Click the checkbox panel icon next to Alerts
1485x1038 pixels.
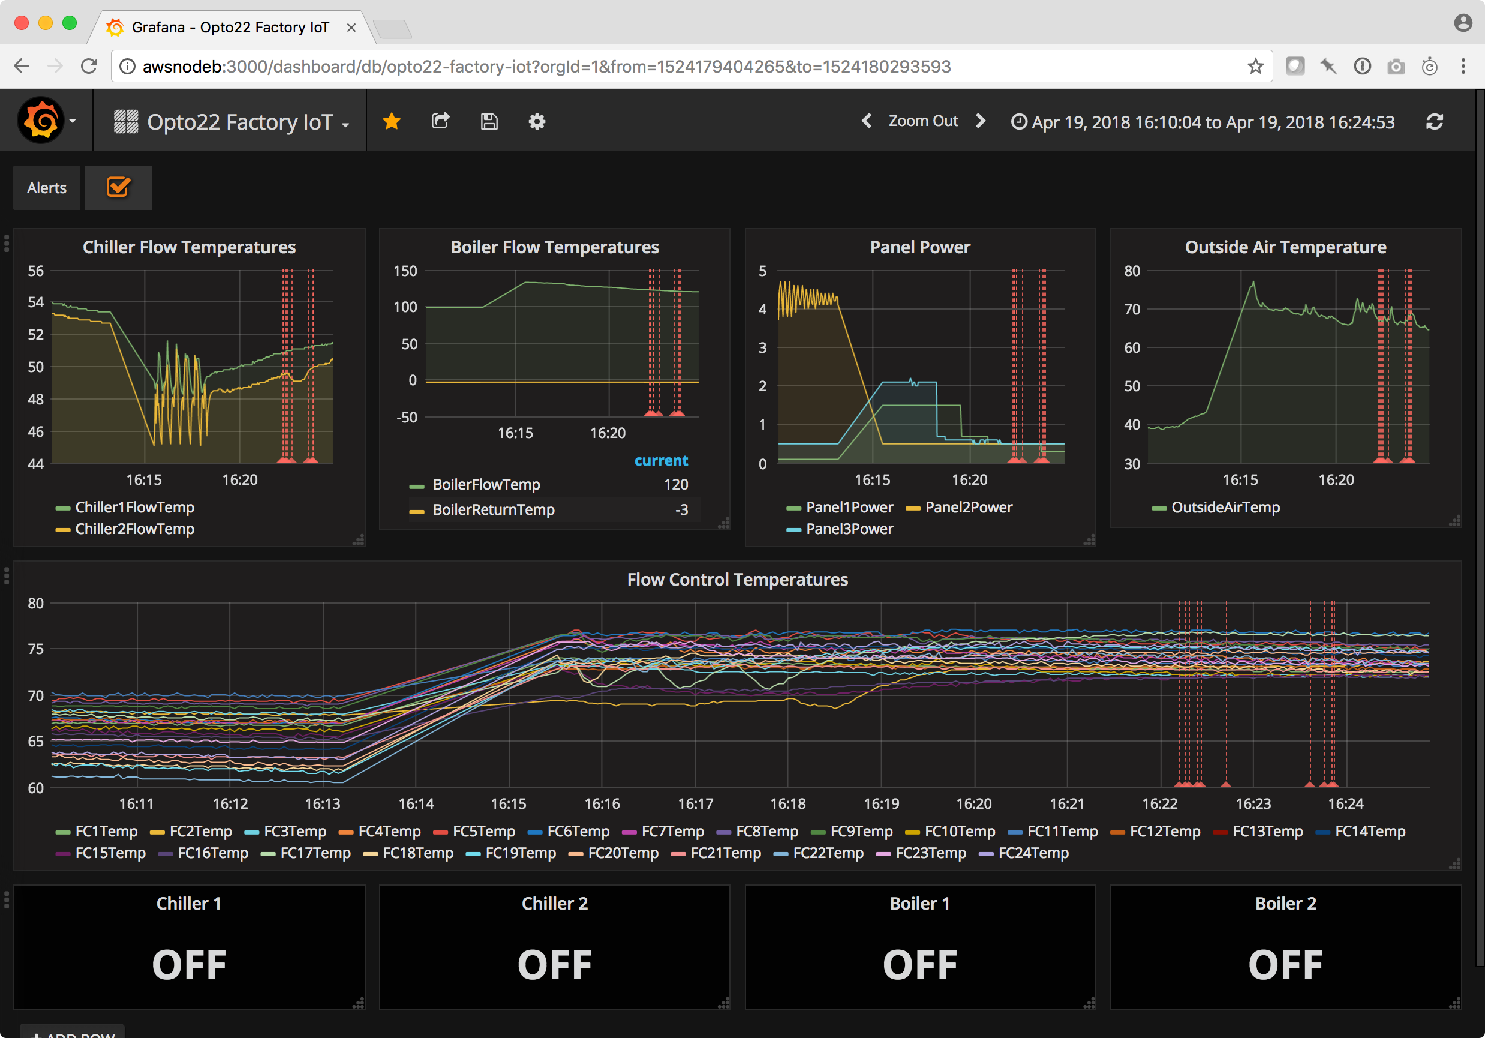118,188
